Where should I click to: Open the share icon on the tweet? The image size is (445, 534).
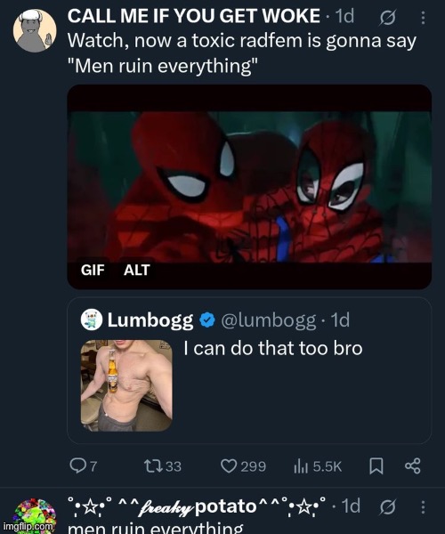point(413,466)
